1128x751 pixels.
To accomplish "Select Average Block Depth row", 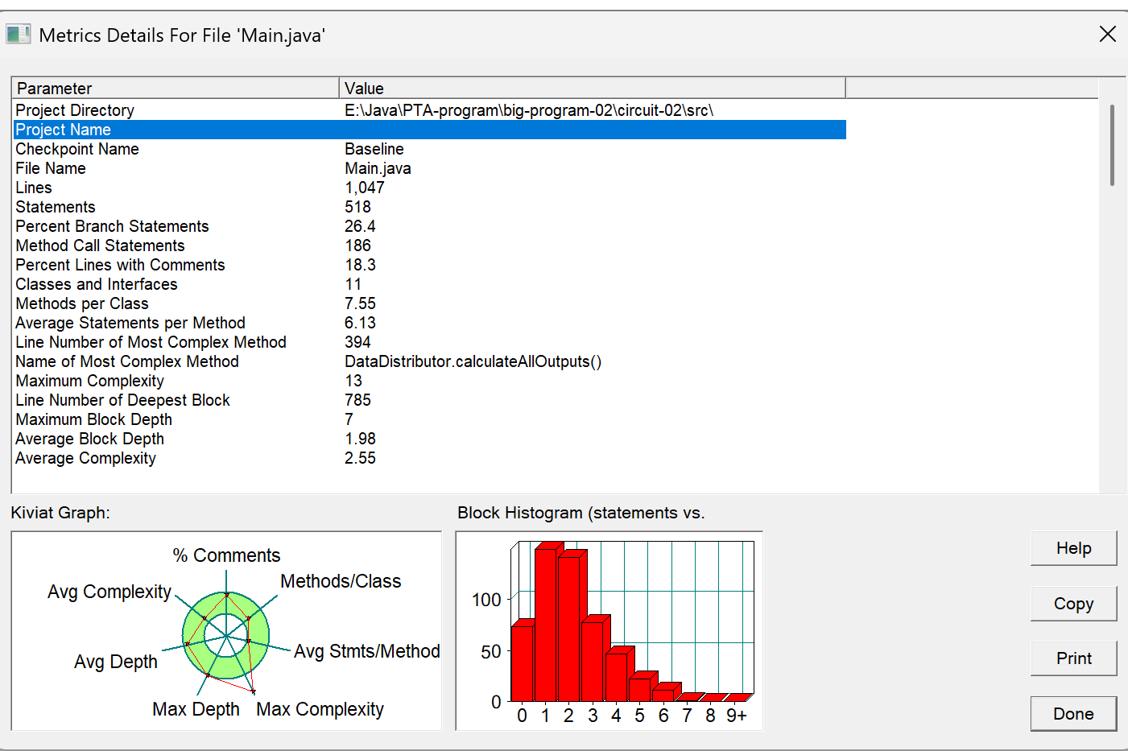I will pos(430,439).
